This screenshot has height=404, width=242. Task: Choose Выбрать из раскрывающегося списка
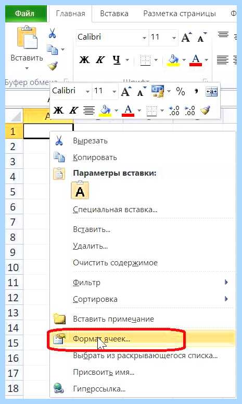point(143,356)
